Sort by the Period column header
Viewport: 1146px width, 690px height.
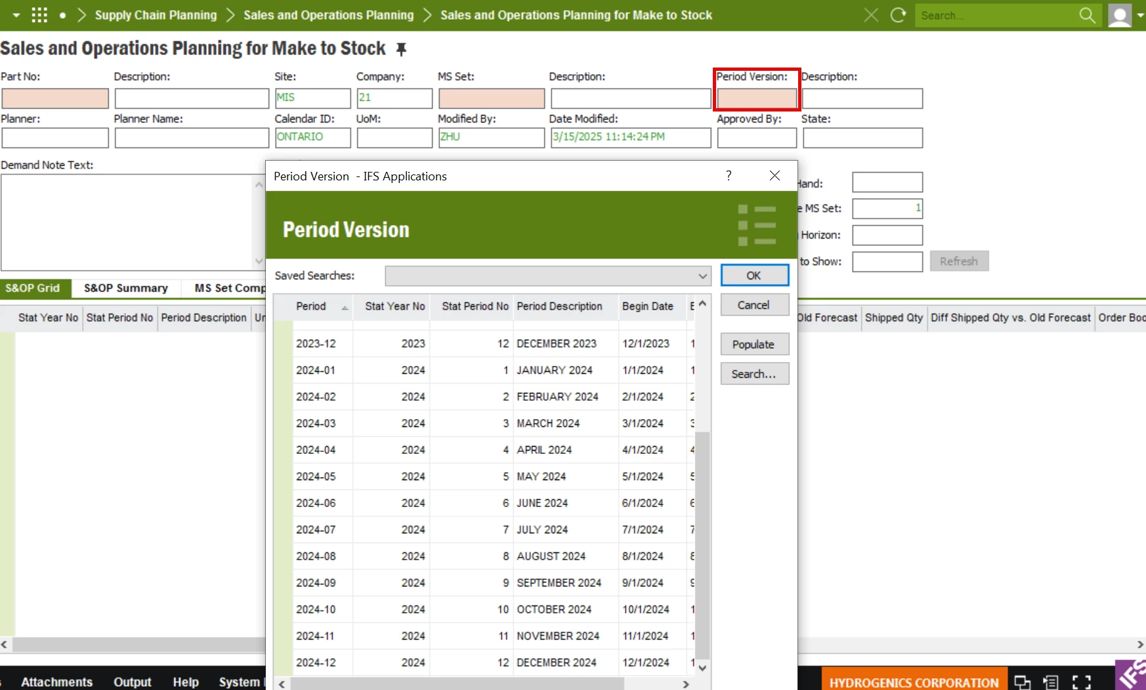coord(322,306)
